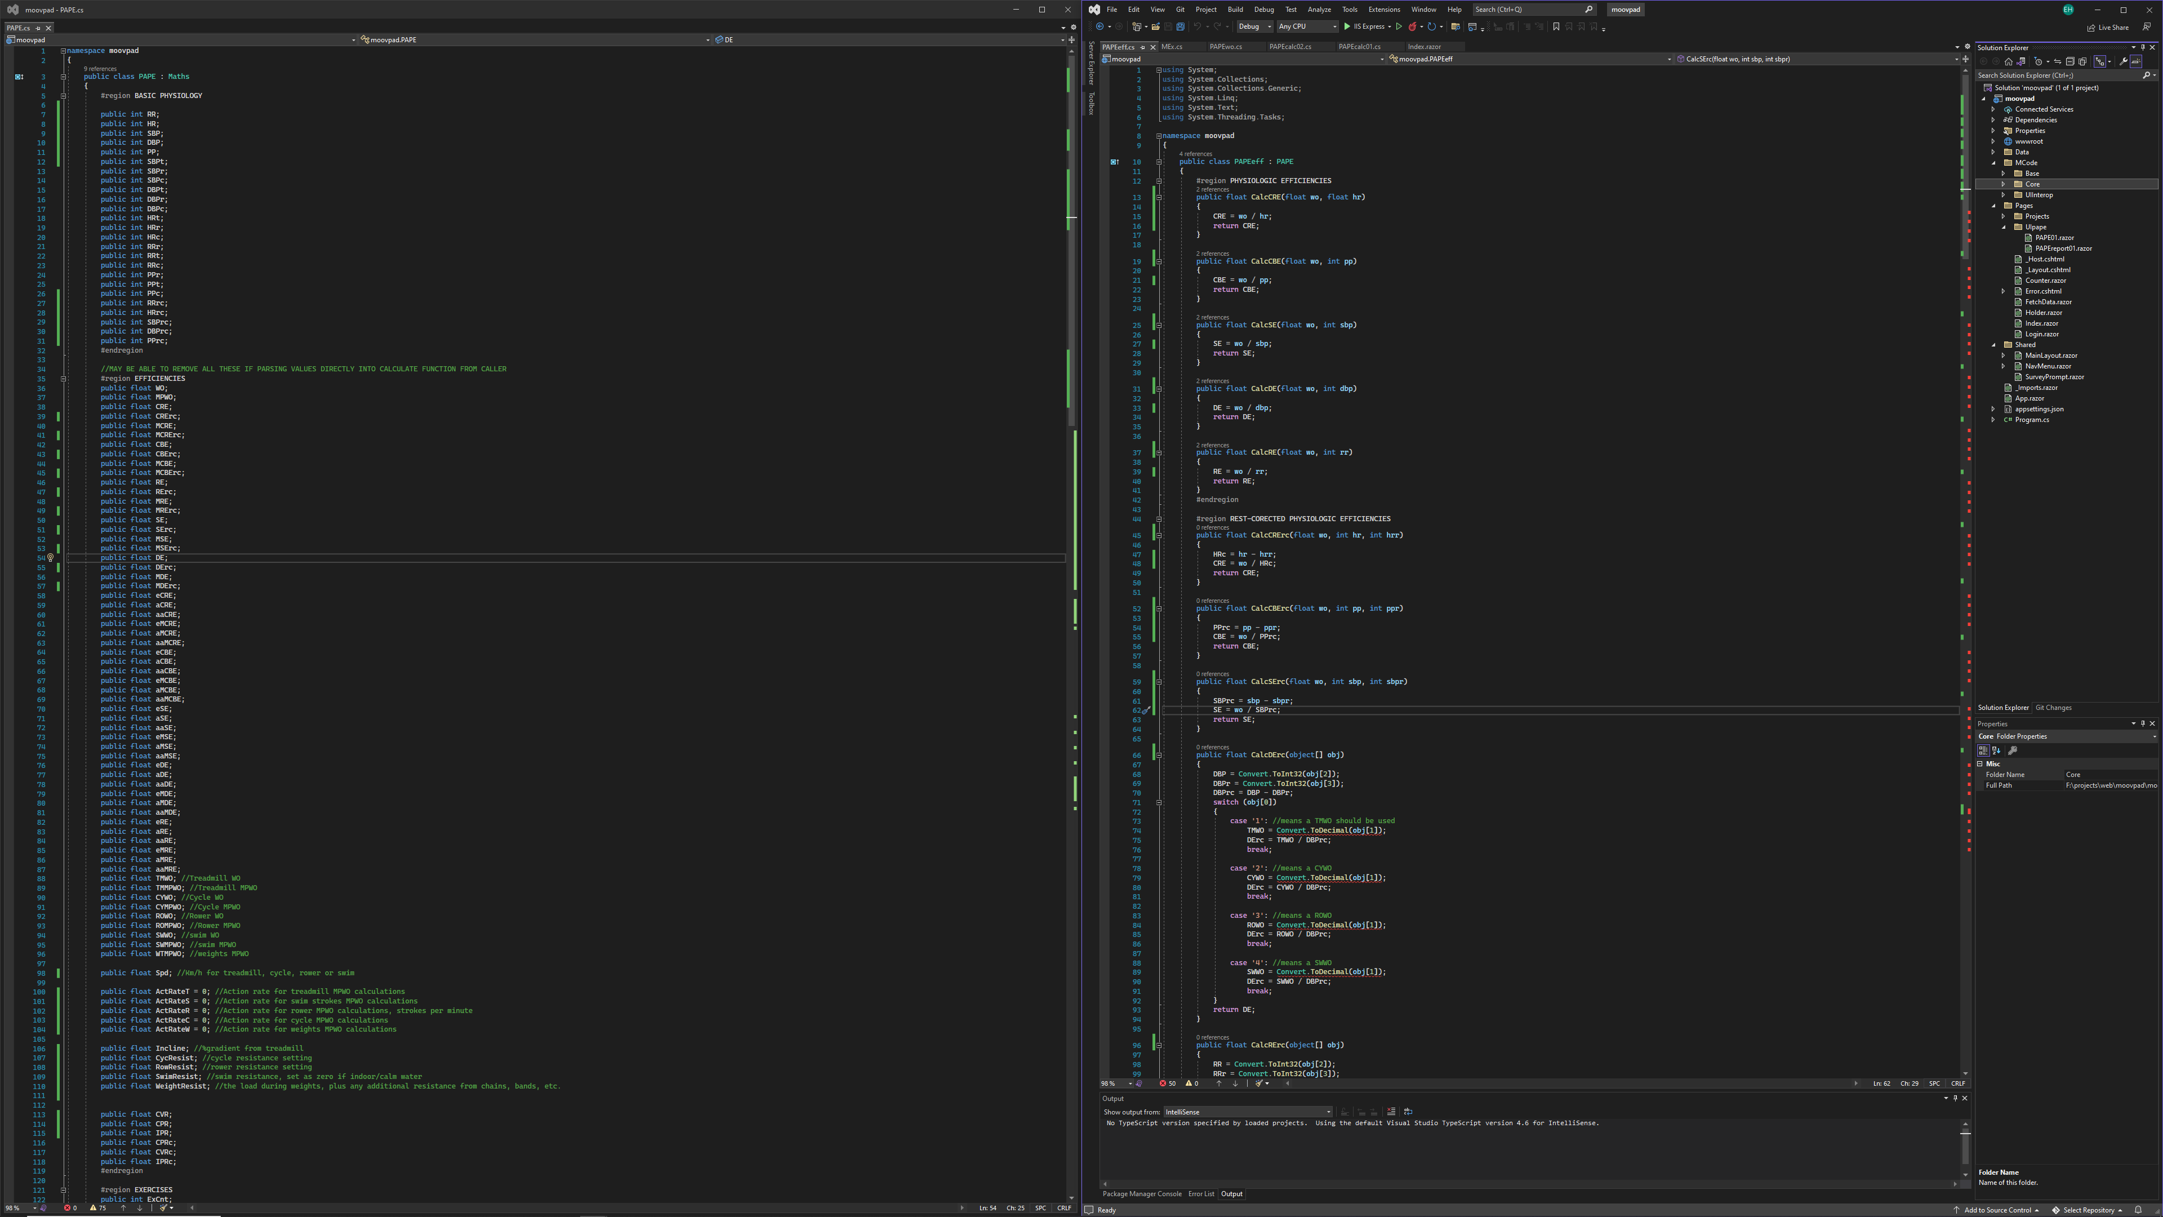This screenshot has height=1217, width=2163.
Task: Open the Error List tab
Action: (1201, 1194)
